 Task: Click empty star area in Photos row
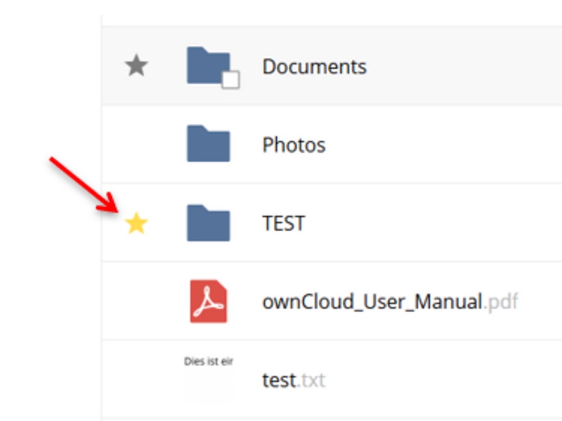coord(136,145)
